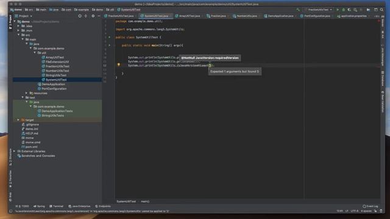Open the Structure vertical tool window stripe

[x=10, y=157]
